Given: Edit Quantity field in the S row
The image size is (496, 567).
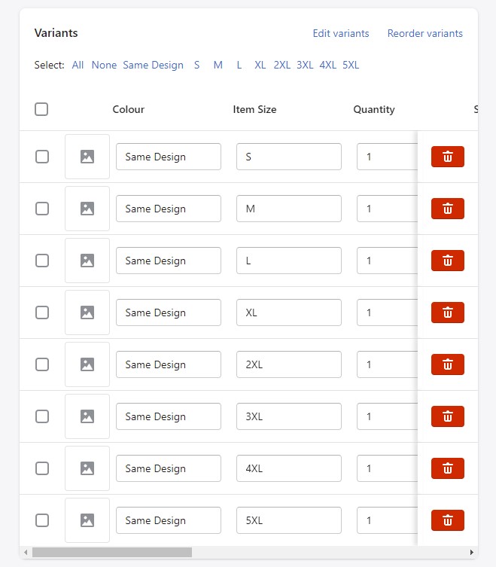Looking at the screenshot, I should [387, 157].
